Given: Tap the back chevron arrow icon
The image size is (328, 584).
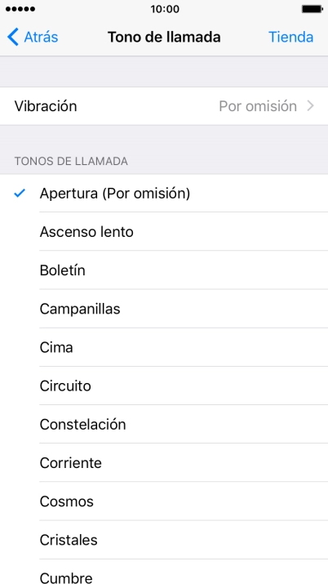Looking at the screenshot, I should 12,38.
